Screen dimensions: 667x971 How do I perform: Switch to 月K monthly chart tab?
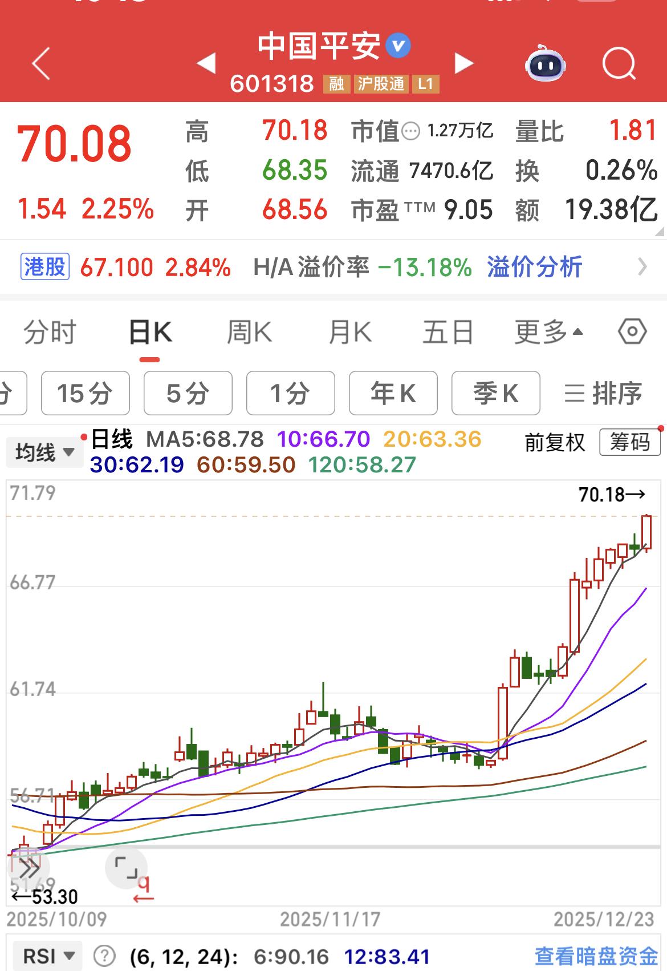pyautogui.click(x=349, y=331)
